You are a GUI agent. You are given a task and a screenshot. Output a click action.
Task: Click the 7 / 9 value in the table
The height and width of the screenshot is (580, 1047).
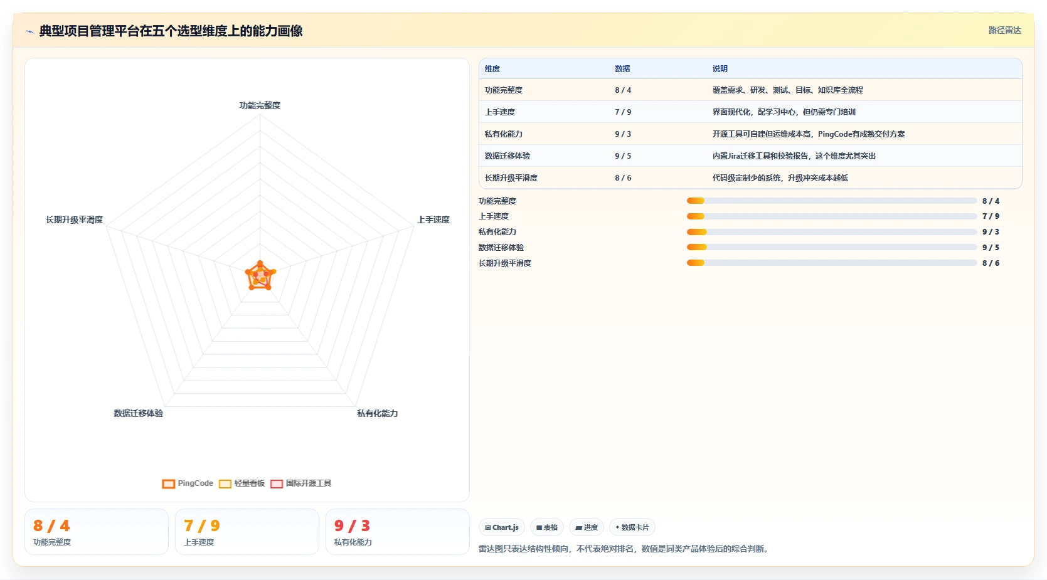623,112
